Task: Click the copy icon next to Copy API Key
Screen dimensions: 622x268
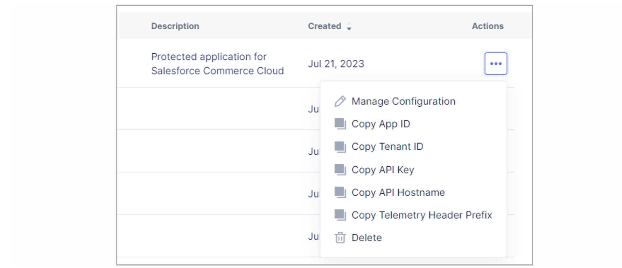Action: pos(340,170)
